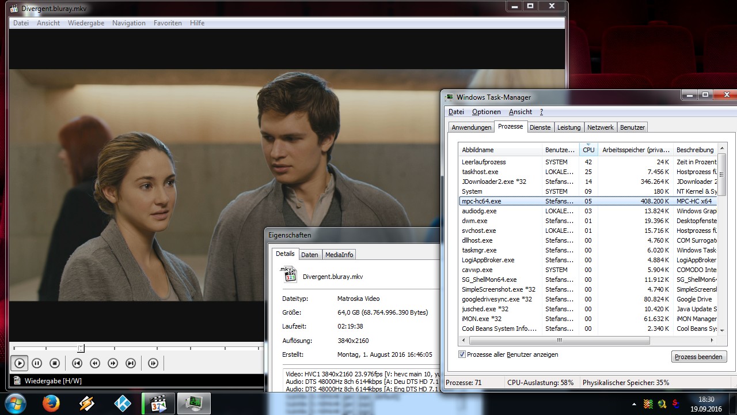Switch to the Prozesse tab
The image size is (737, 415).
(511, 126)
